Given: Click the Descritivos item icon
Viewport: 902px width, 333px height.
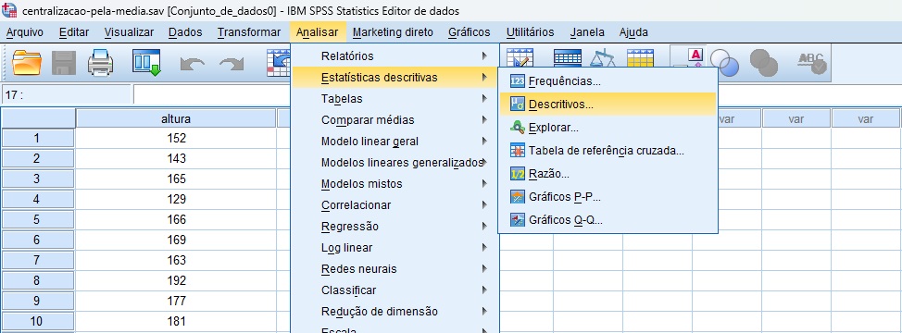Looking at the screenshot, I should [x=518, y=105].
